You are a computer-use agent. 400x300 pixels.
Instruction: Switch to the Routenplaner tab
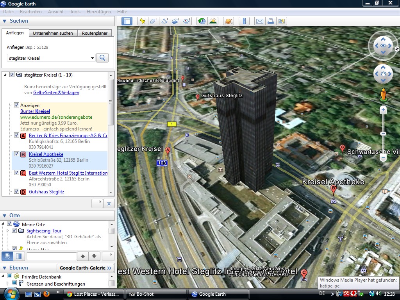pyautogui.click(x=95, y=33)
